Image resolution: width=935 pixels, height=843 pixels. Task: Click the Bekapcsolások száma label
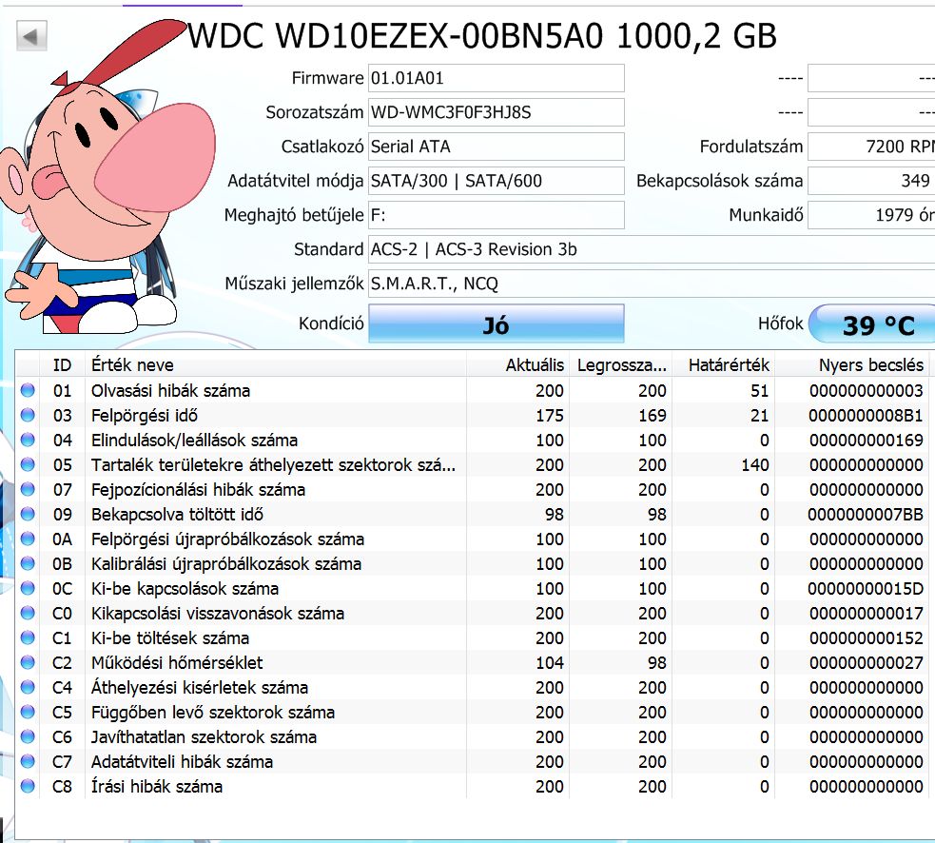(720, 181)
